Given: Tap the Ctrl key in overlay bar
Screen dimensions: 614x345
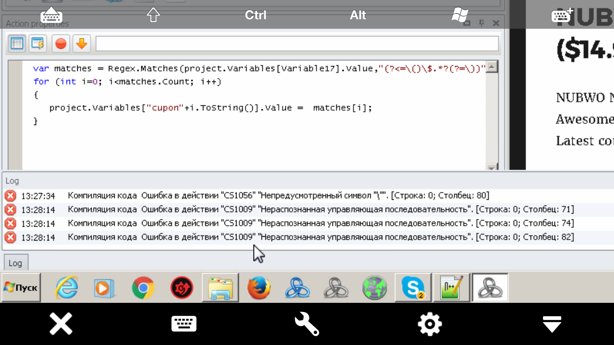Looking at the screenshot, I should pos(256,15).
